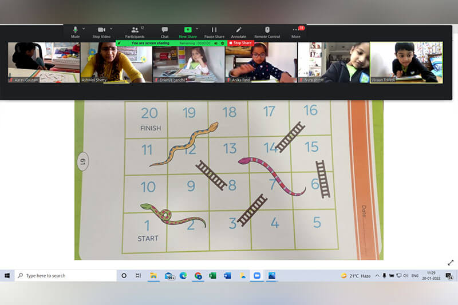
Task: Open the notification center with 24 badge
Action: click(449, 275)
